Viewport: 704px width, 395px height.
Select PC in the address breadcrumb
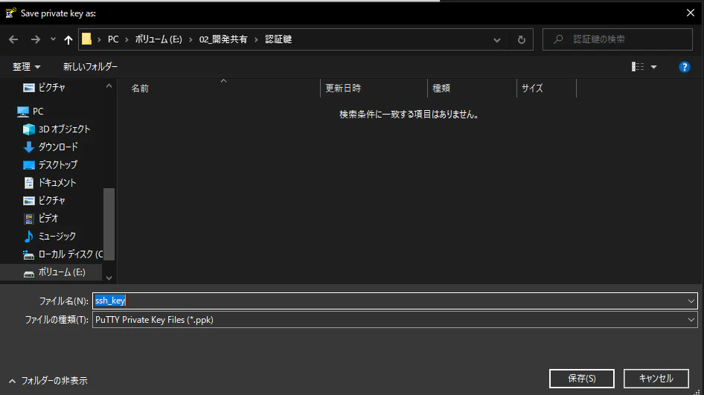[x=113, y=39]
